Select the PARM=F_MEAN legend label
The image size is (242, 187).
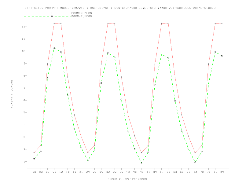[82, 16]
